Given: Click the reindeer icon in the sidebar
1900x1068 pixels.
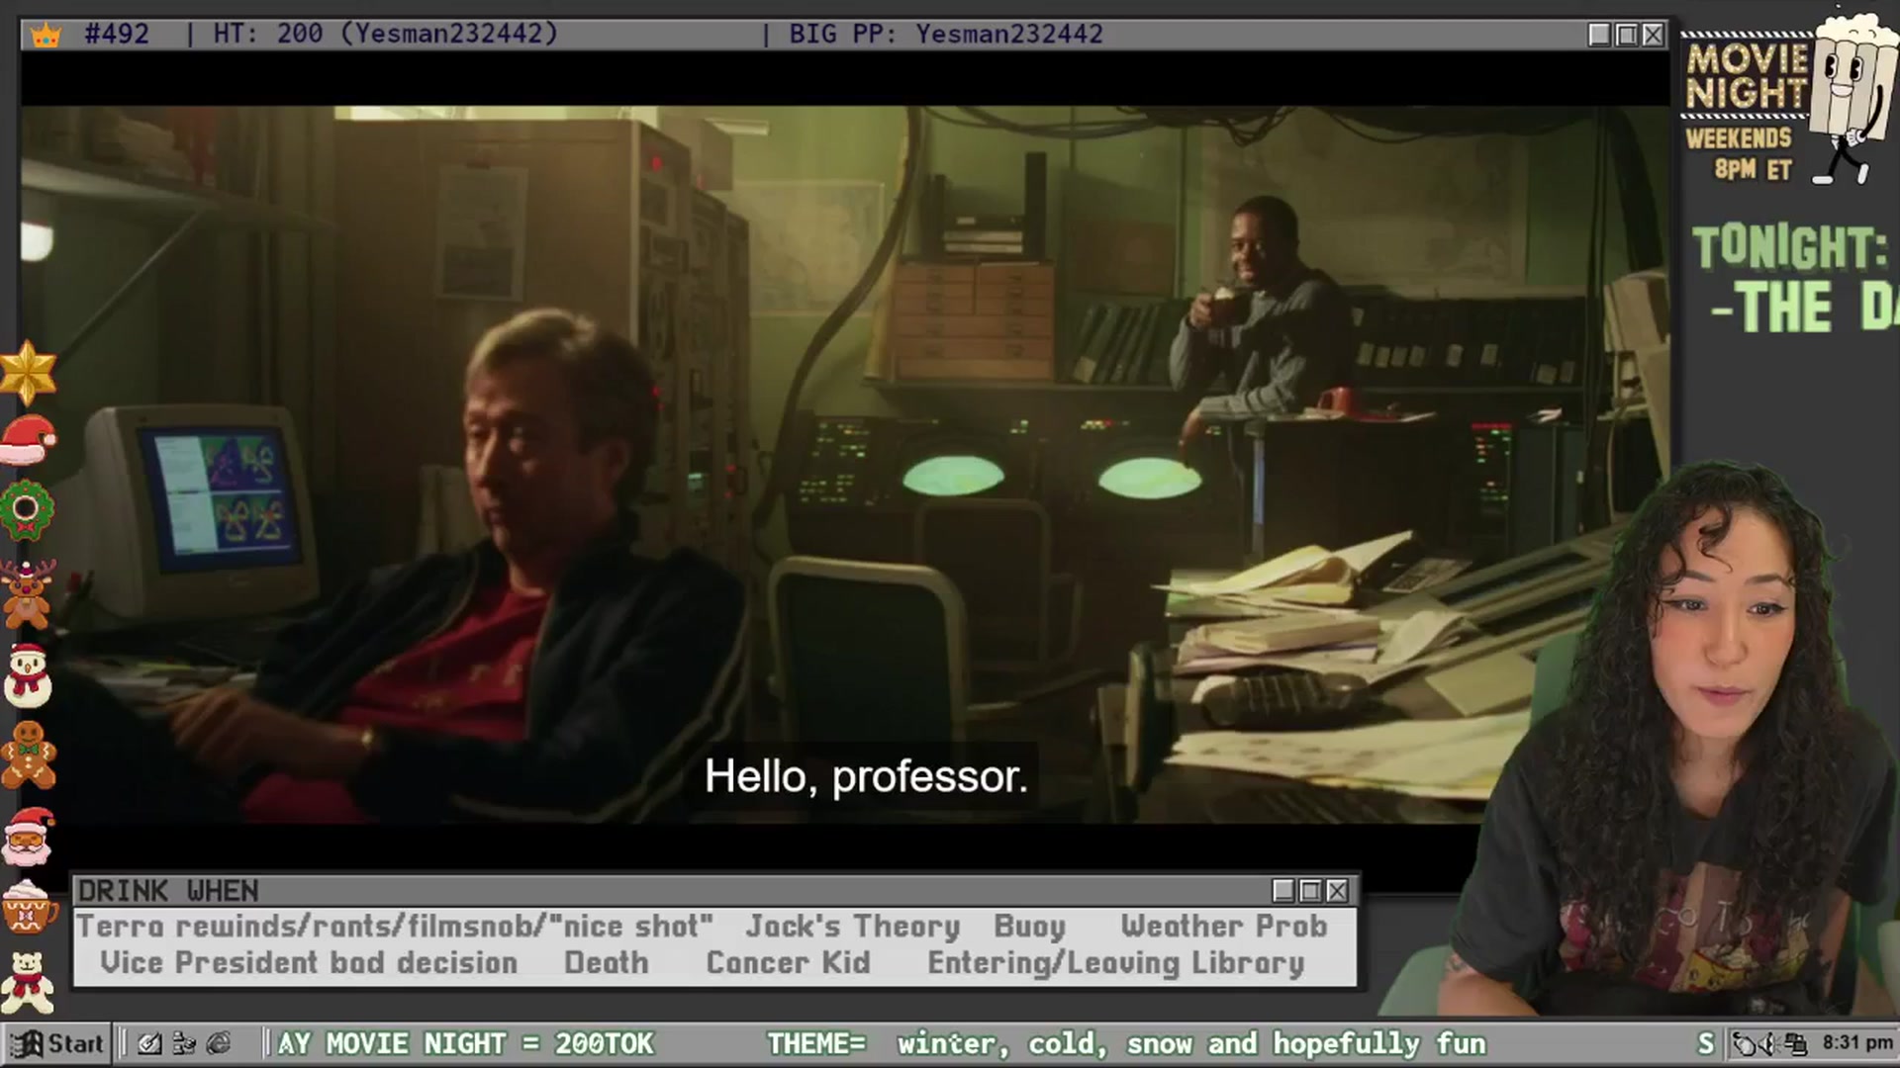Looking at the screenshot, I should [28, 594].
